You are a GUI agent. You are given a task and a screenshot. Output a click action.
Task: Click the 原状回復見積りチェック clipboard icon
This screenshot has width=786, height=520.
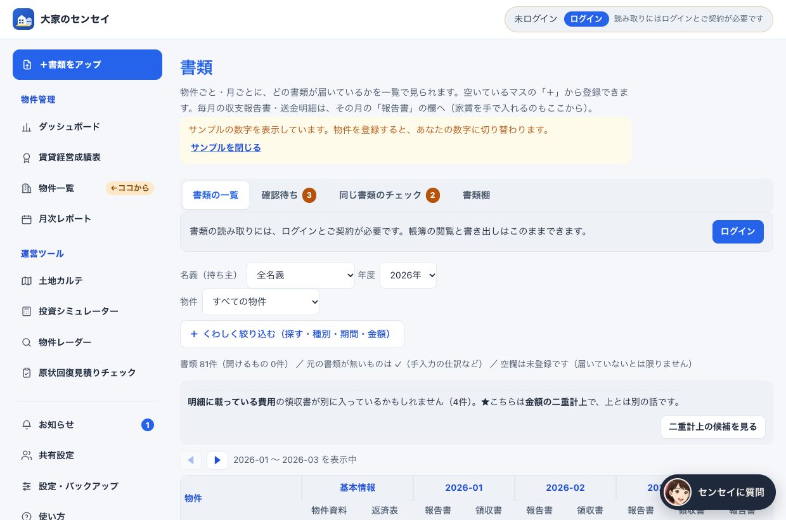click(x=27, y=373)
